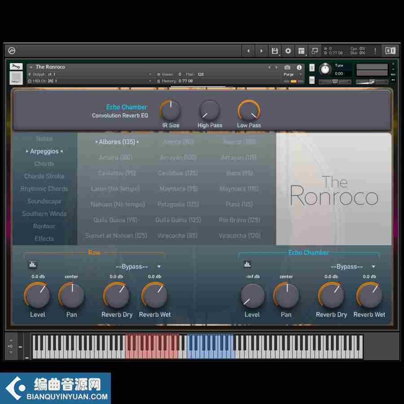Toggle the Mute M button
The width and height of the screenshot is (404, 404).
click(312, 80)
